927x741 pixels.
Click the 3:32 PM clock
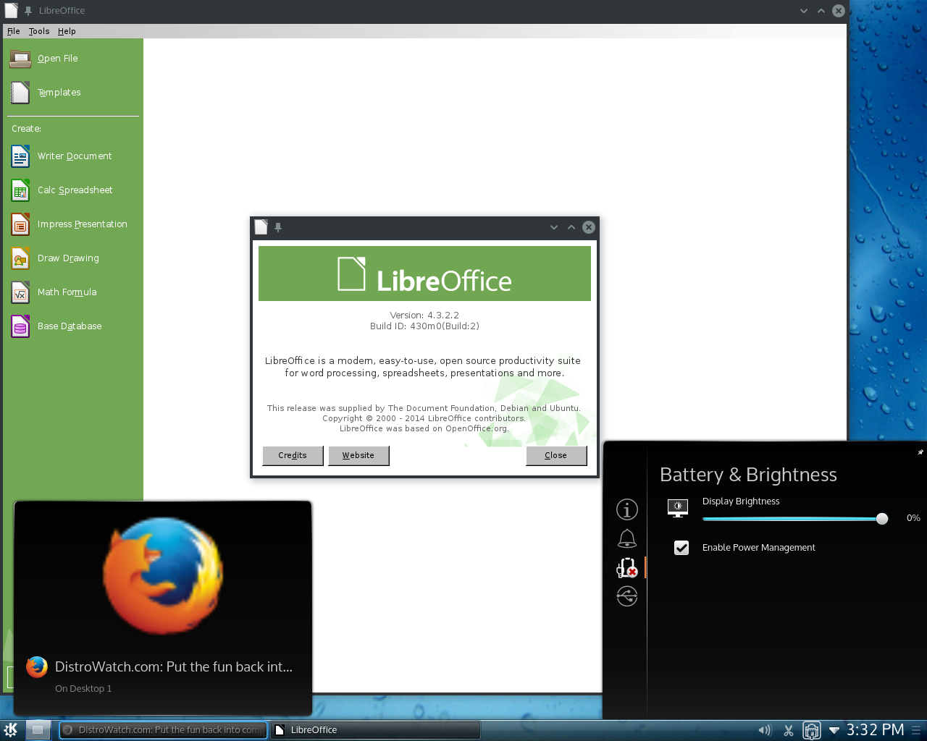pos(875,730)
